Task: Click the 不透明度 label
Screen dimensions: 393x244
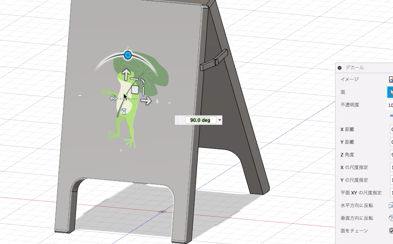Action: coord(350,105)
